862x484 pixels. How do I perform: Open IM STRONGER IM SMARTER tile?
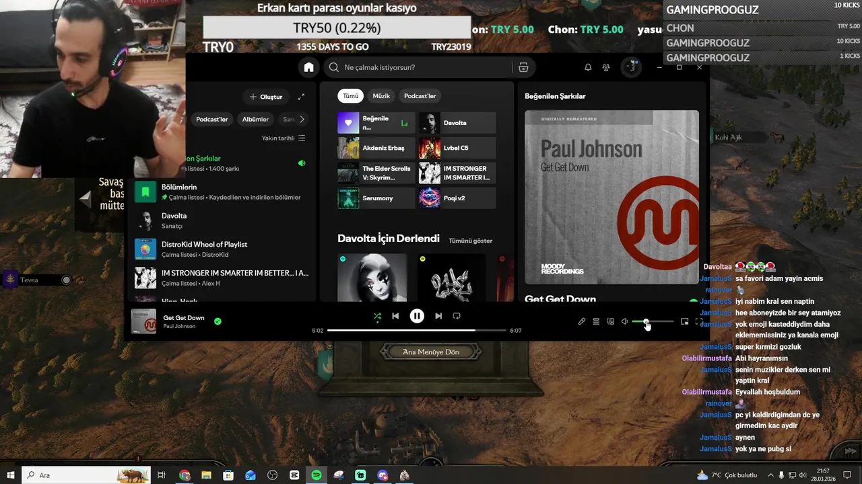pos(457,173)
